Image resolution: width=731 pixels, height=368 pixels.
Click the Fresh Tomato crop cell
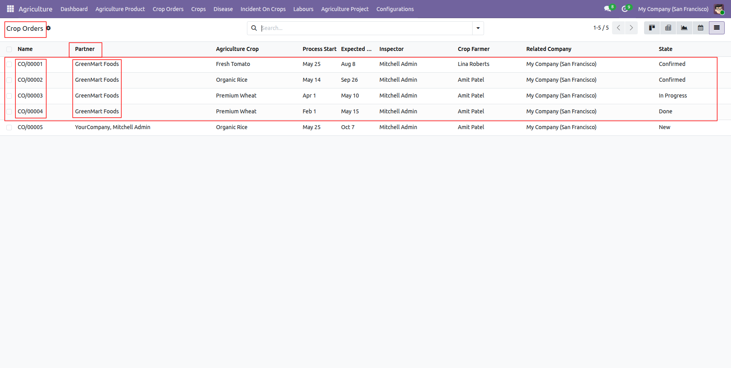[233, 64]
